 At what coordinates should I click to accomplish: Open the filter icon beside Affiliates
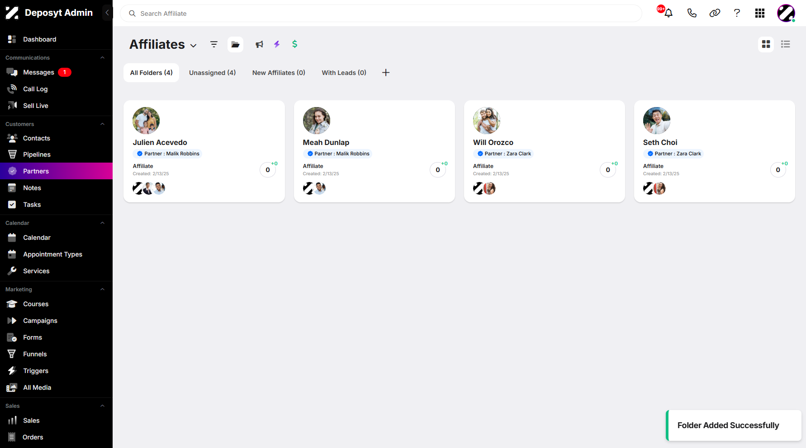tap(214, 44)
